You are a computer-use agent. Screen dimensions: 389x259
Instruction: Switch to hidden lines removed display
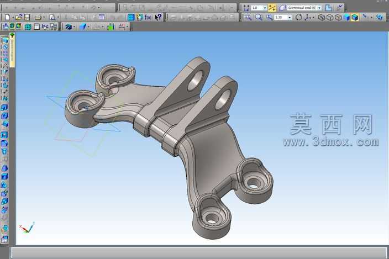[330, 17]
